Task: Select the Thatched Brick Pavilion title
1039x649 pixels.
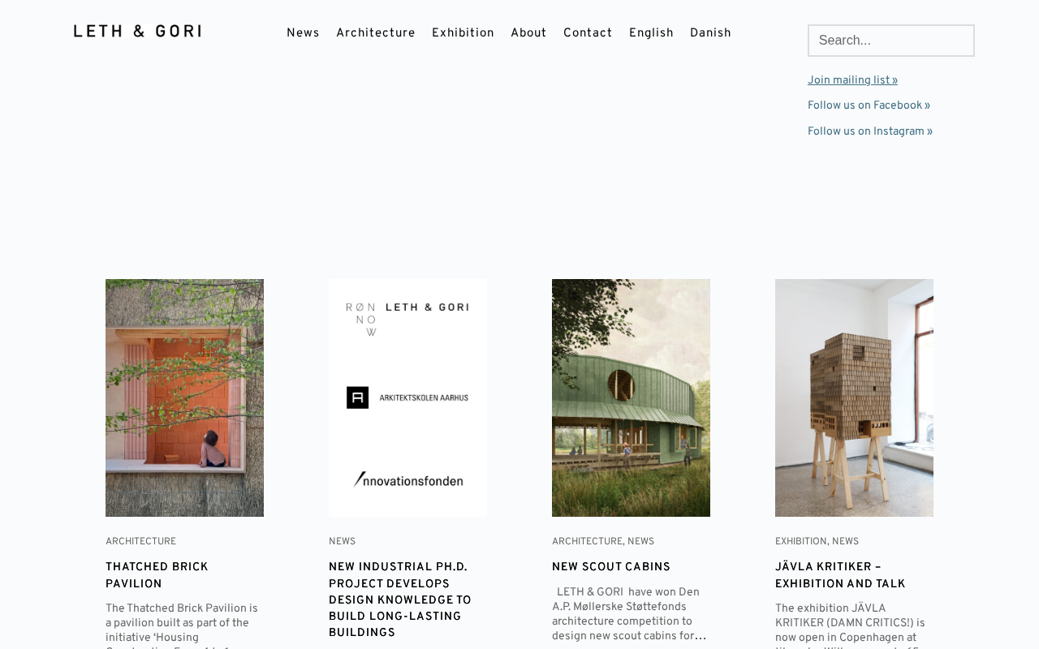Action: [157, 576]
